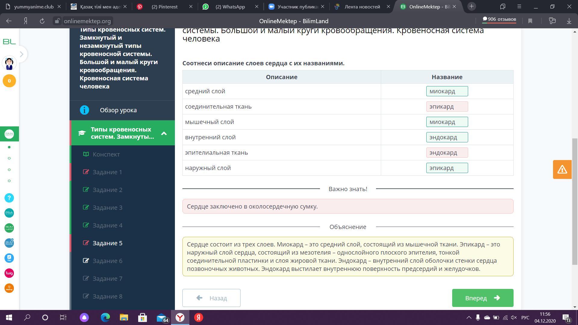Click the browser reload page icon
This screenshot has height=325, width=578.
point(42,21)
